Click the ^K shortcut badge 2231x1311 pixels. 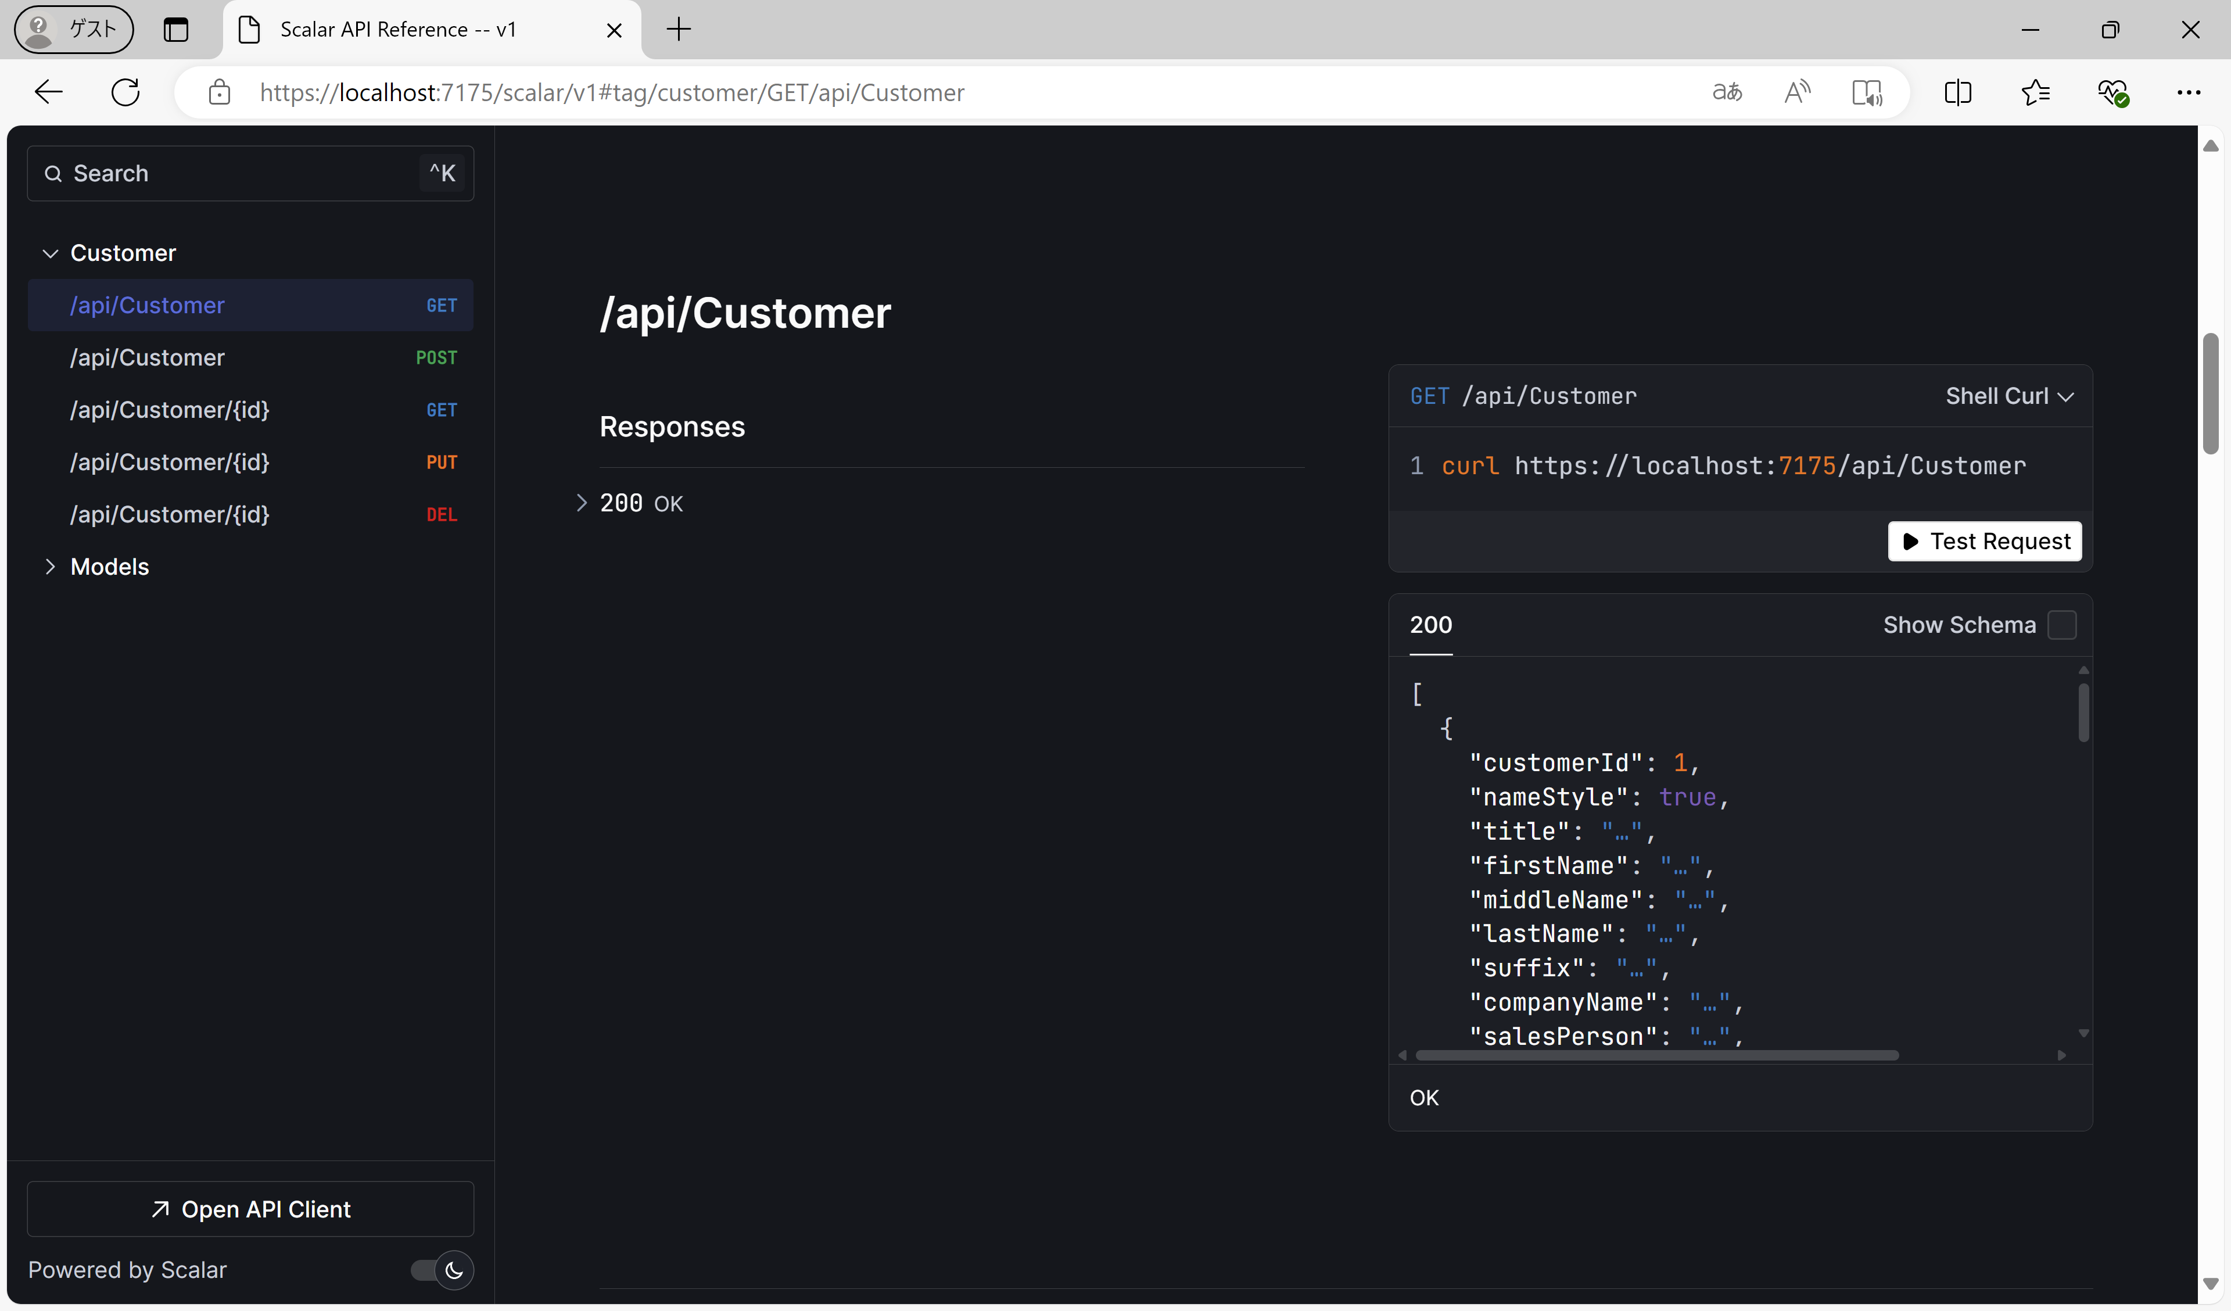[x=443, y=174]
